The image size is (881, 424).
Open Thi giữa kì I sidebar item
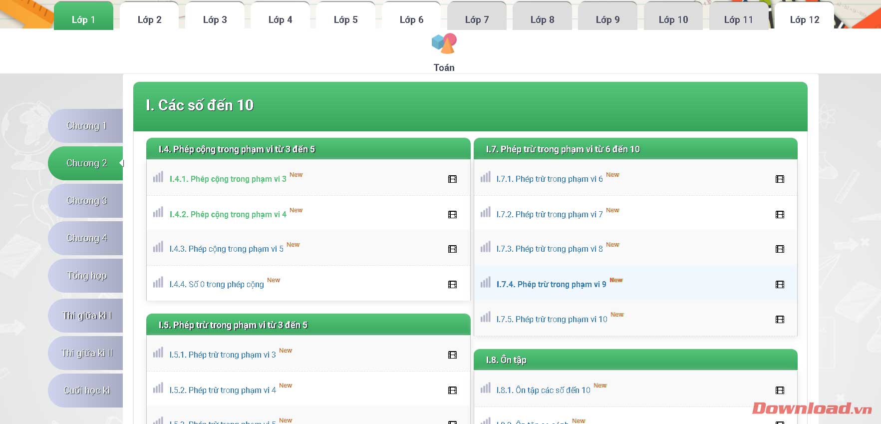pos(86,316)
